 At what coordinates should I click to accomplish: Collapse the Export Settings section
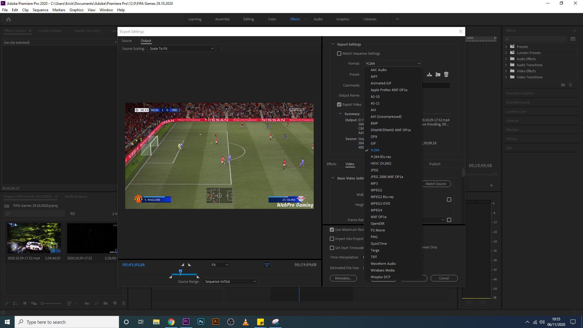[x=333, y=44]
